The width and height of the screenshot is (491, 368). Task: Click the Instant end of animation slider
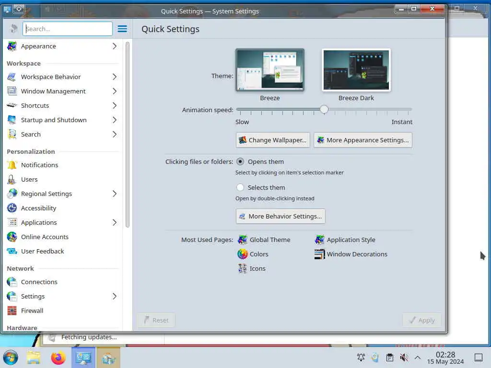[x=409, y=110]
